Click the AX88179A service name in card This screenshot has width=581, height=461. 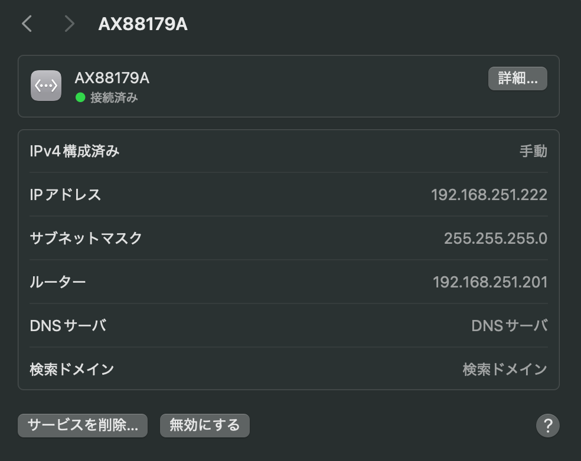pyautogui.click(x=112, y=78)
